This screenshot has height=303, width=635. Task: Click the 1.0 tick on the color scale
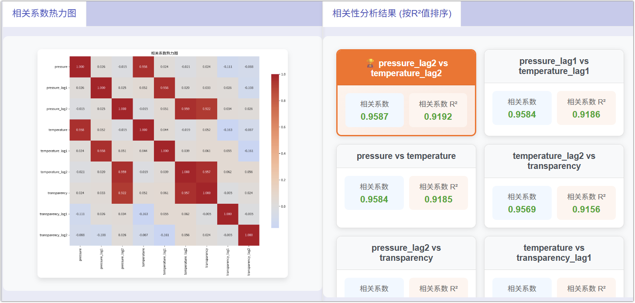pos(283,74)
